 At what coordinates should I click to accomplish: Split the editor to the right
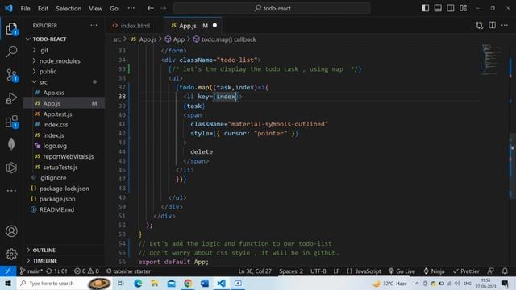tap(493, 25)
